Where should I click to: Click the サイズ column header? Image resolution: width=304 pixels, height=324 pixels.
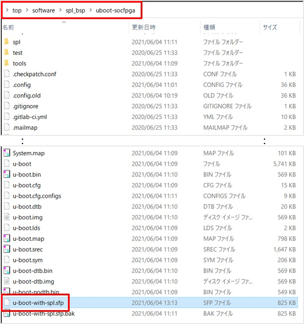(x=270, y=27)
